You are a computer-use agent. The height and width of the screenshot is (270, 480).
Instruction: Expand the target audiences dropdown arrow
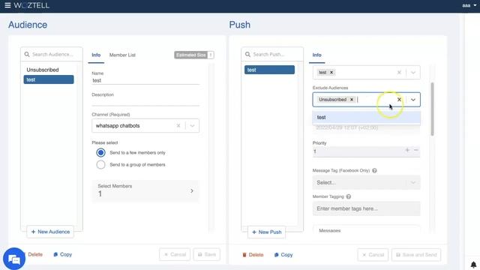click(413, 73)
